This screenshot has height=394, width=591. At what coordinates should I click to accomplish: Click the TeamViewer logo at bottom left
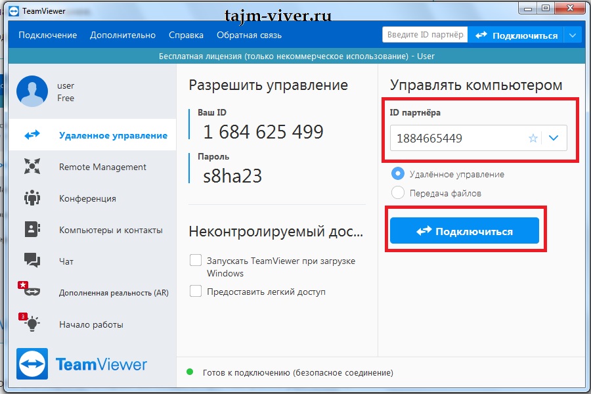(x=32, y=364)
